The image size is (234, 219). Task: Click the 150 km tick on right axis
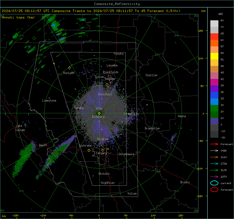click(201, 31)
